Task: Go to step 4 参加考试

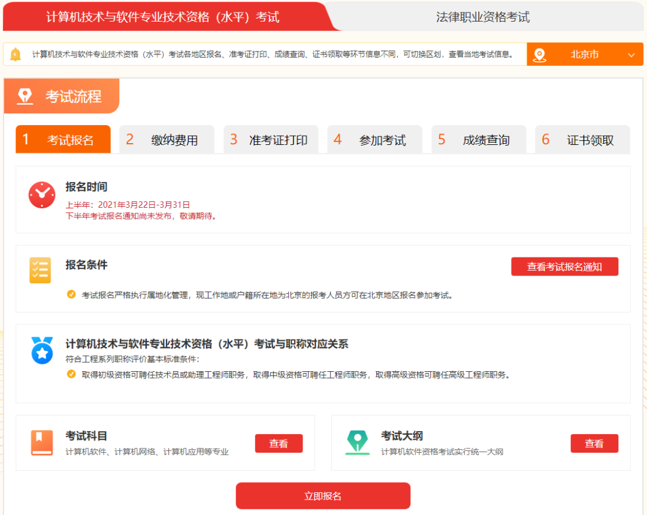Action: click(x=374, y=140)
